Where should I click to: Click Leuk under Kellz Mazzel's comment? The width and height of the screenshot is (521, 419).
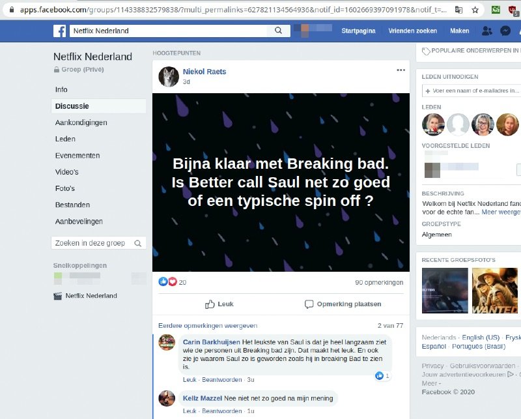click(190, 411)
